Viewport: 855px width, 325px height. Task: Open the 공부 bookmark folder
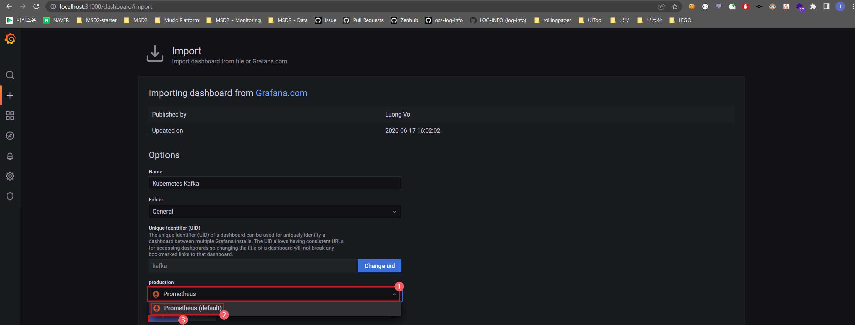click(x=620, y=20)
